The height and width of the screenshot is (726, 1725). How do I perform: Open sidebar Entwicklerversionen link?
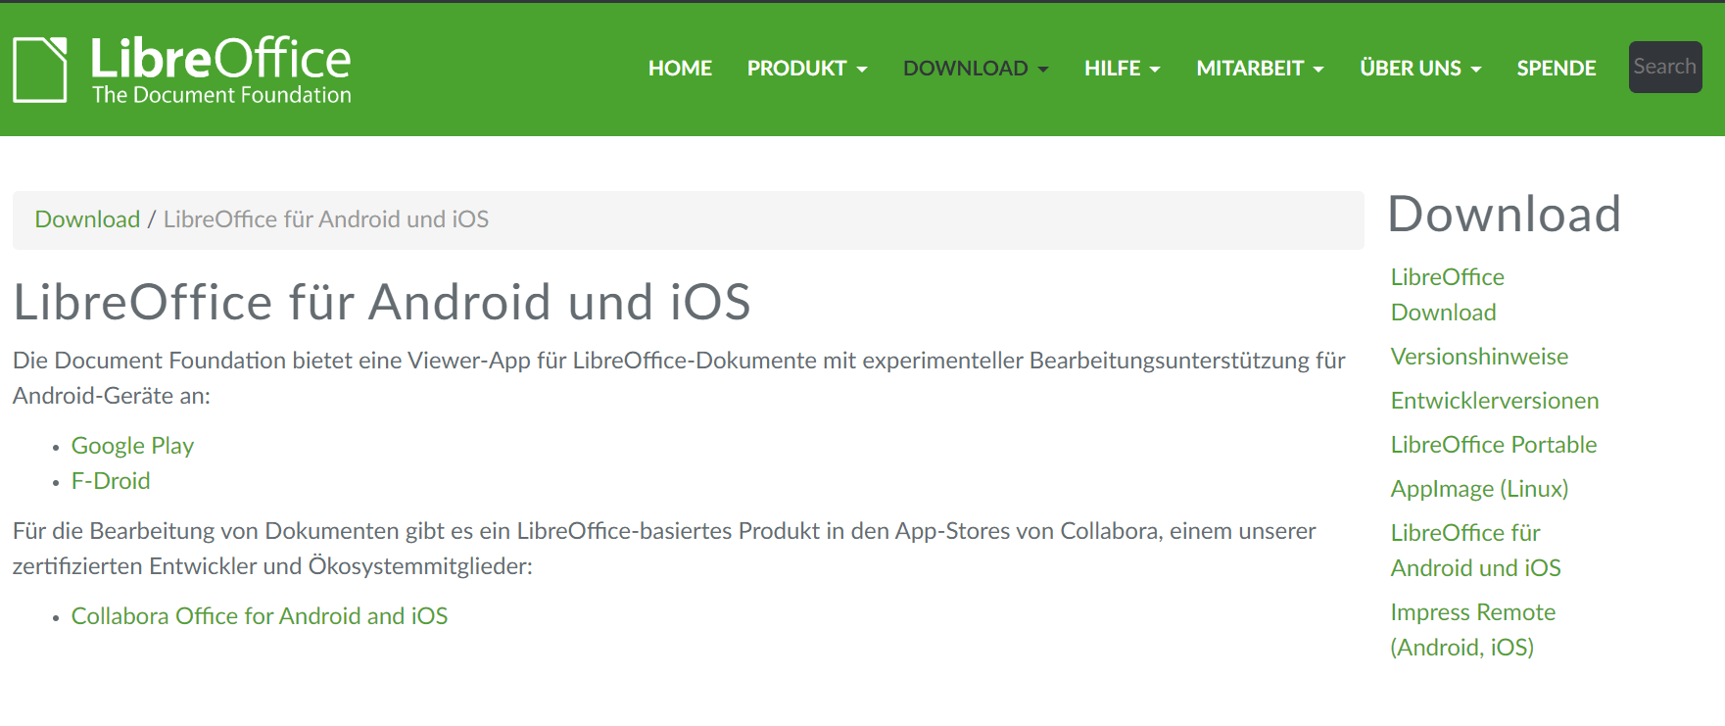pos(1495,401)
